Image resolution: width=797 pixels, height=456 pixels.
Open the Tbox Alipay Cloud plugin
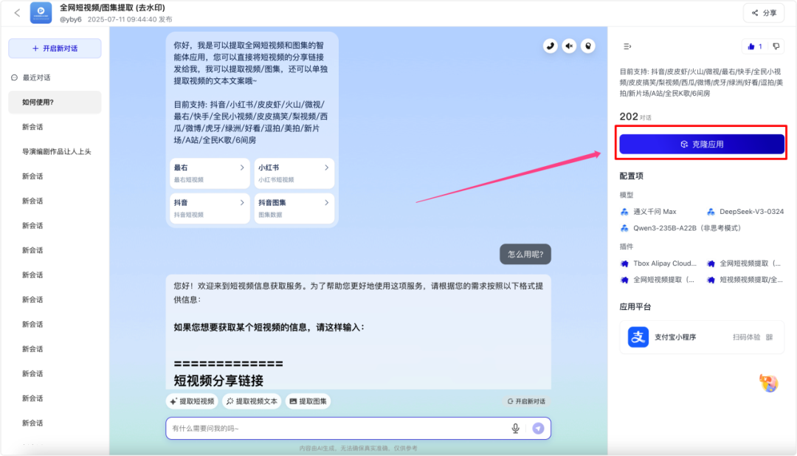(658, 263)
